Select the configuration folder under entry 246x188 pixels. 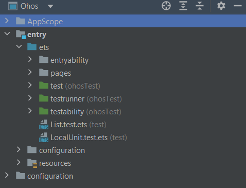pos(56,150)
